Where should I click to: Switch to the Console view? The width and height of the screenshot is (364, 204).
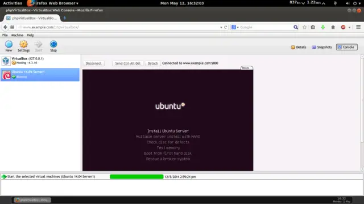[x=347, y=47]
